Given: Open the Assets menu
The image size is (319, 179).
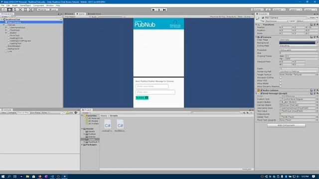Looking at the screenshot, I should [x=15, y=5].
